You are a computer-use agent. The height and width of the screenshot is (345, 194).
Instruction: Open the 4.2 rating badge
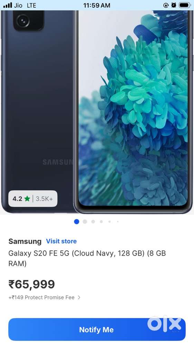point(33,199)
